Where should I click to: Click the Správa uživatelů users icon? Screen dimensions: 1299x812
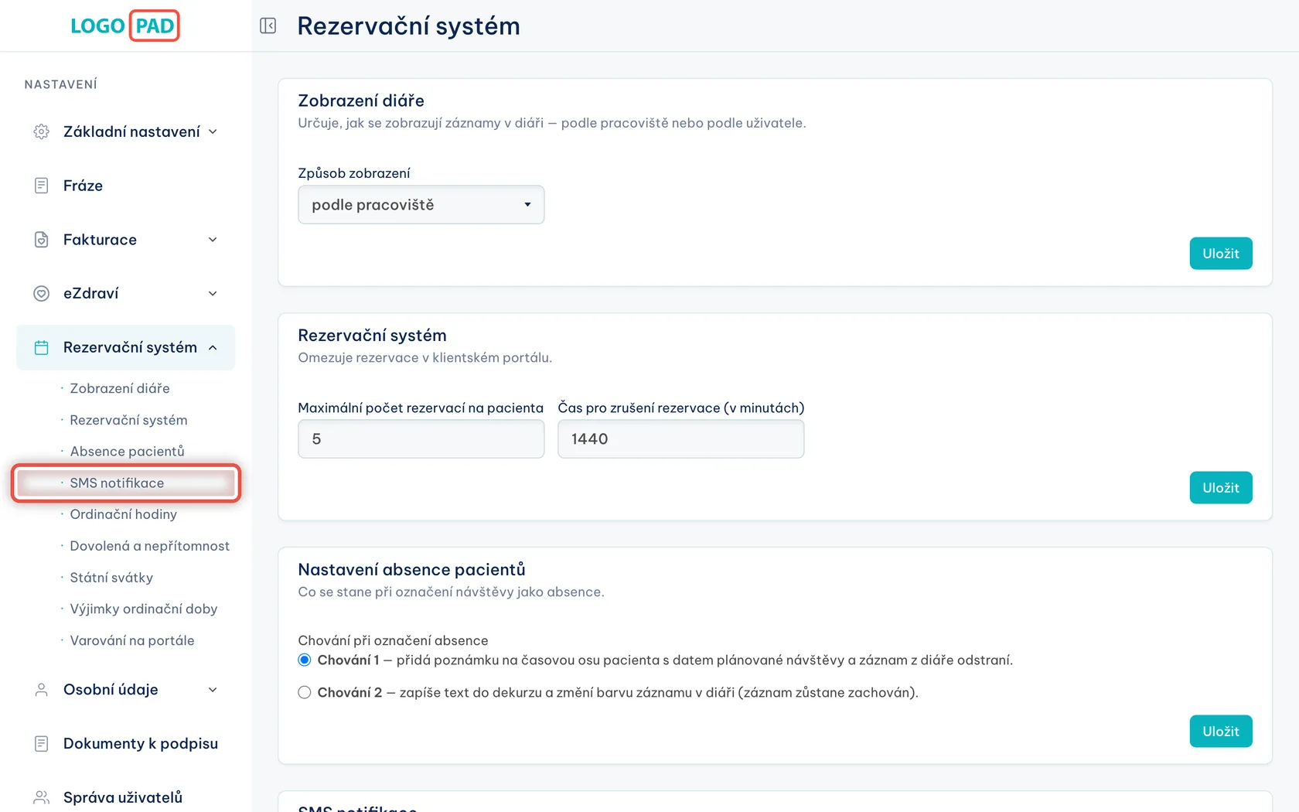(42, 797)
